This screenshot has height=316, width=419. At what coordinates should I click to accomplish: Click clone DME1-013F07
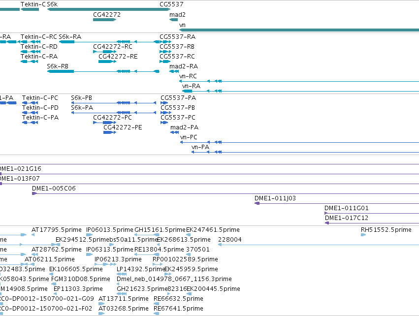[210, 184]
